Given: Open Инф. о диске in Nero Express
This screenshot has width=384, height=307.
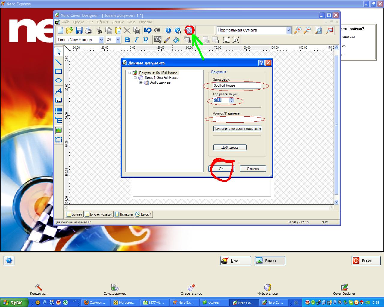Looking at the screenshot, I should pyautogui.click(x=267, y=290).
